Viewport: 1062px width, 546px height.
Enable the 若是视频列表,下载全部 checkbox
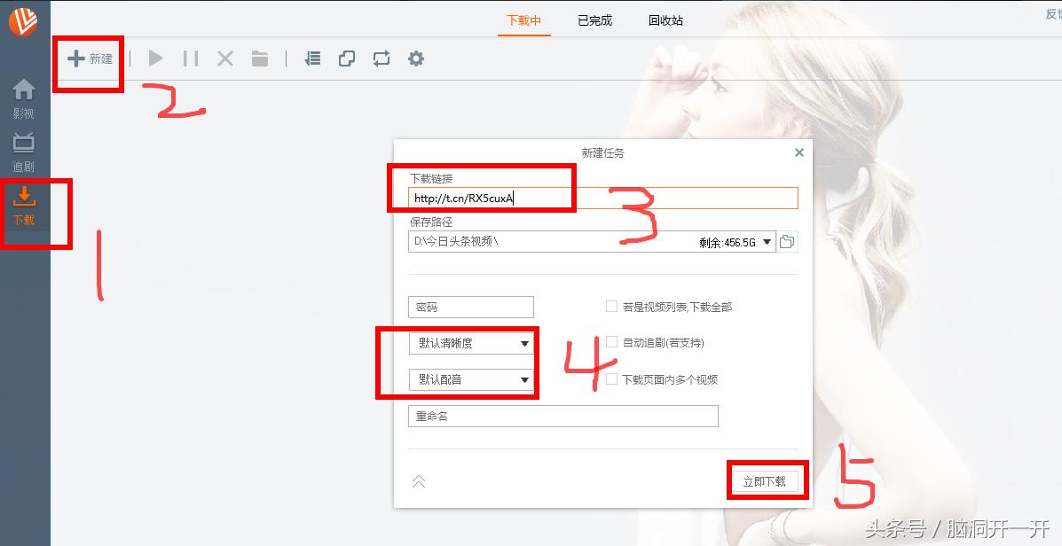click(x=612, y=306)
